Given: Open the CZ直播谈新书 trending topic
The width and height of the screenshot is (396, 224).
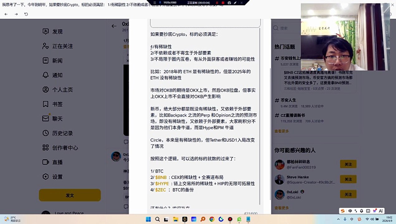Looking at the screenshot, I should point(290,115).
